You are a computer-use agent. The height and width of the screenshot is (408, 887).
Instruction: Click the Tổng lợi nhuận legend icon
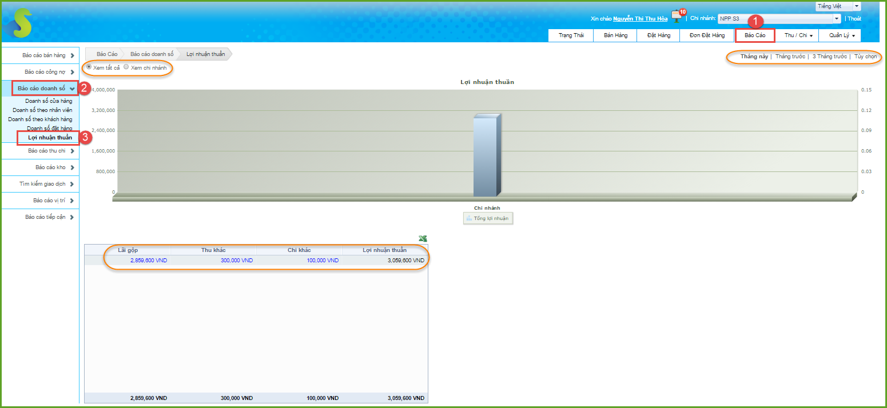469,218
